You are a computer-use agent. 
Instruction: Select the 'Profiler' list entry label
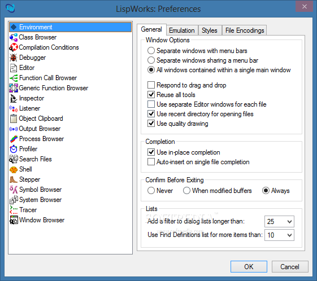coord(28,149)
